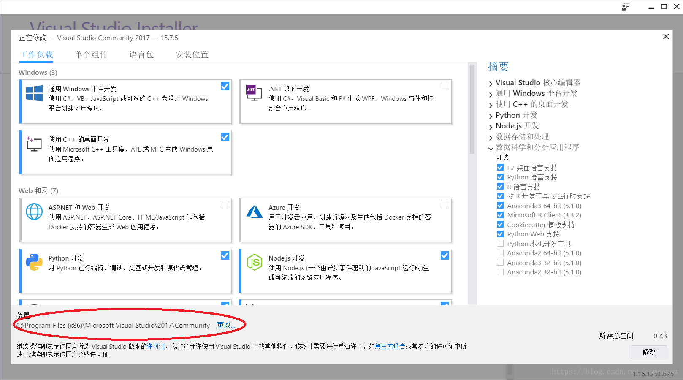
Task: Click the 更改... link to change the install location
Action: pyautogui.click(x=226, y=325)
